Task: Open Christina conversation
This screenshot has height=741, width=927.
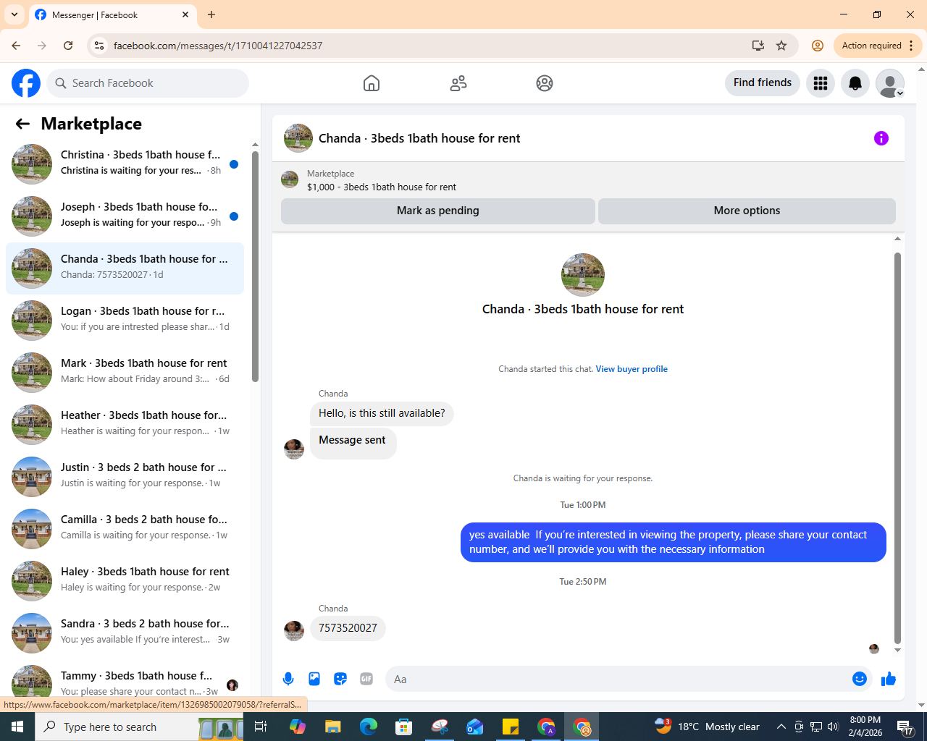Action: pyautogui.click(x=125, y=164)
